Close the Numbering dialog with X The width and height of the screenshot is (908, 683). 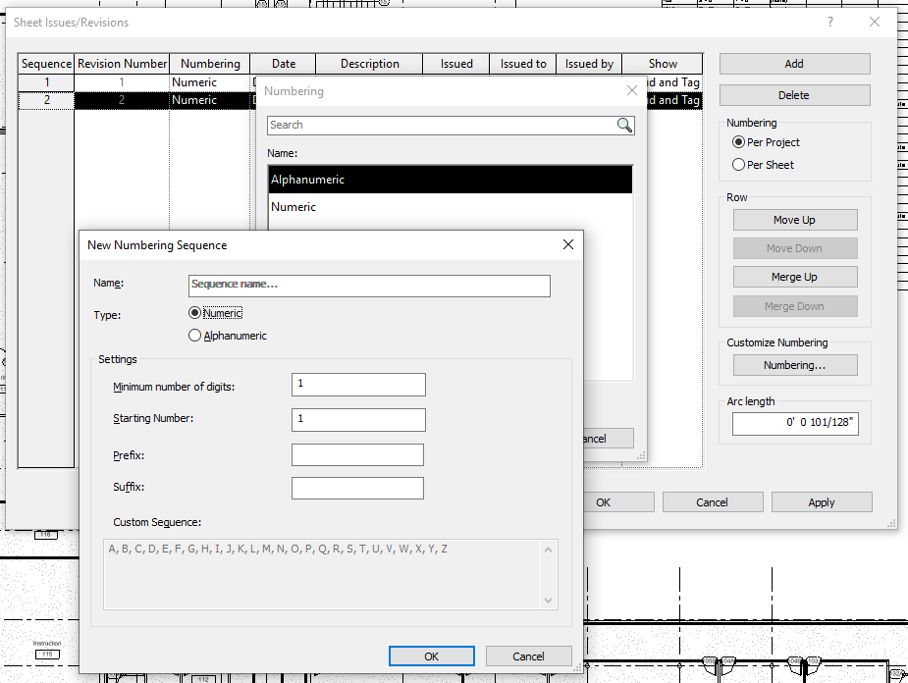631,90
